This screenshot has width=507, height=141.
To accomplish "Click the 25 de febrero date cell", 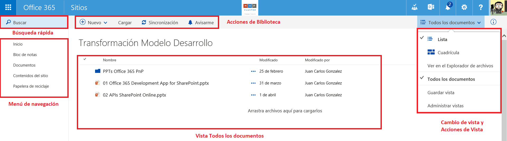I will (x=271, y=71).
